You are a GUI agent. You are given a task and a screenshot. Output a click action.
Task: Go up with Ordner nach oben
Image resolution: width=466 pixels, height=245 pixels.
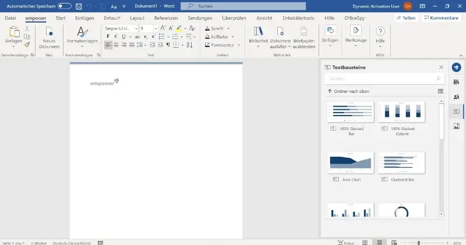coord(348,91)
